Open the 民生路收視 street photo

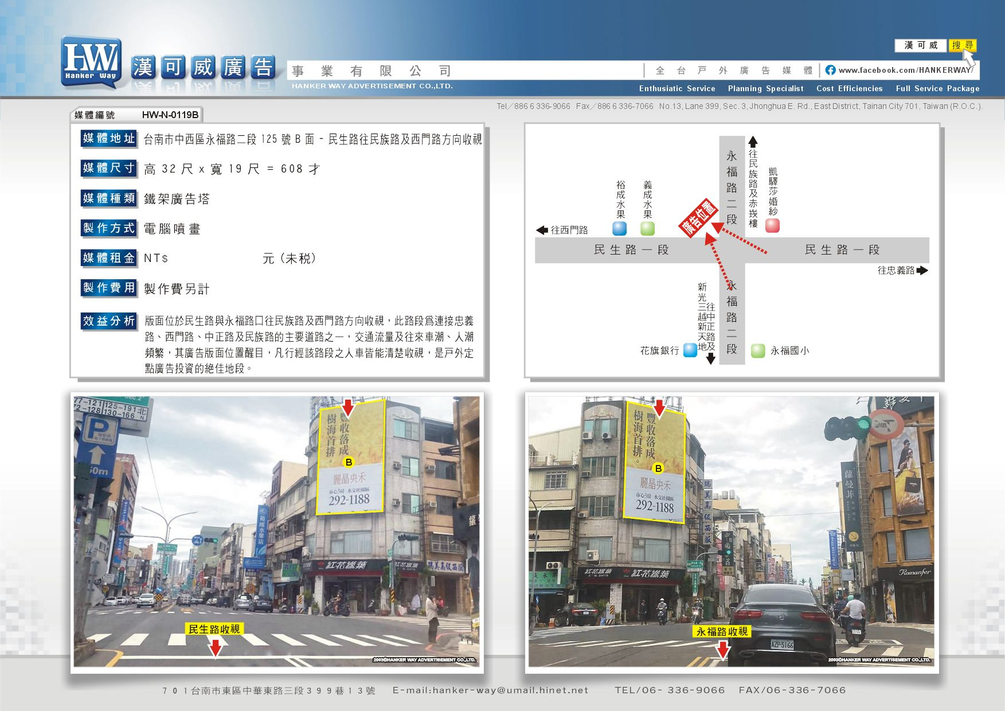click(277, 532)
